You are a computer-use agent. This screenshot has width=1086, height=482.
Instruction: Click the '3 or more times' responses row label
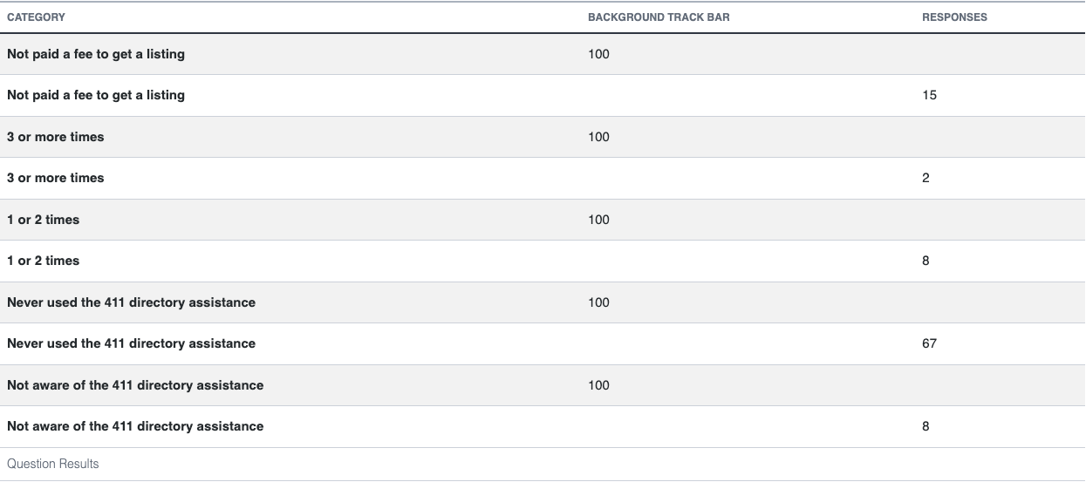coord(56,178)
